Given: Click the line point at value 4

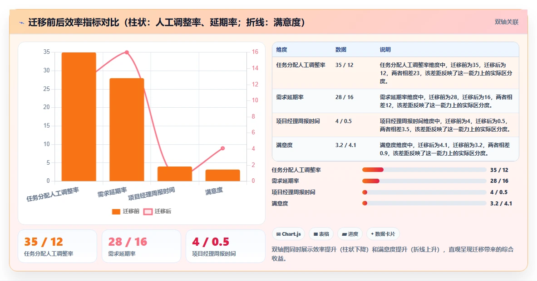Looking at the screenshot, I should tap(222, 148).
